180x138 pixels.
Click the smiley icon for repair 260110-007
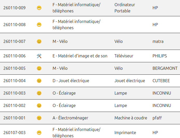pos(39,41)
